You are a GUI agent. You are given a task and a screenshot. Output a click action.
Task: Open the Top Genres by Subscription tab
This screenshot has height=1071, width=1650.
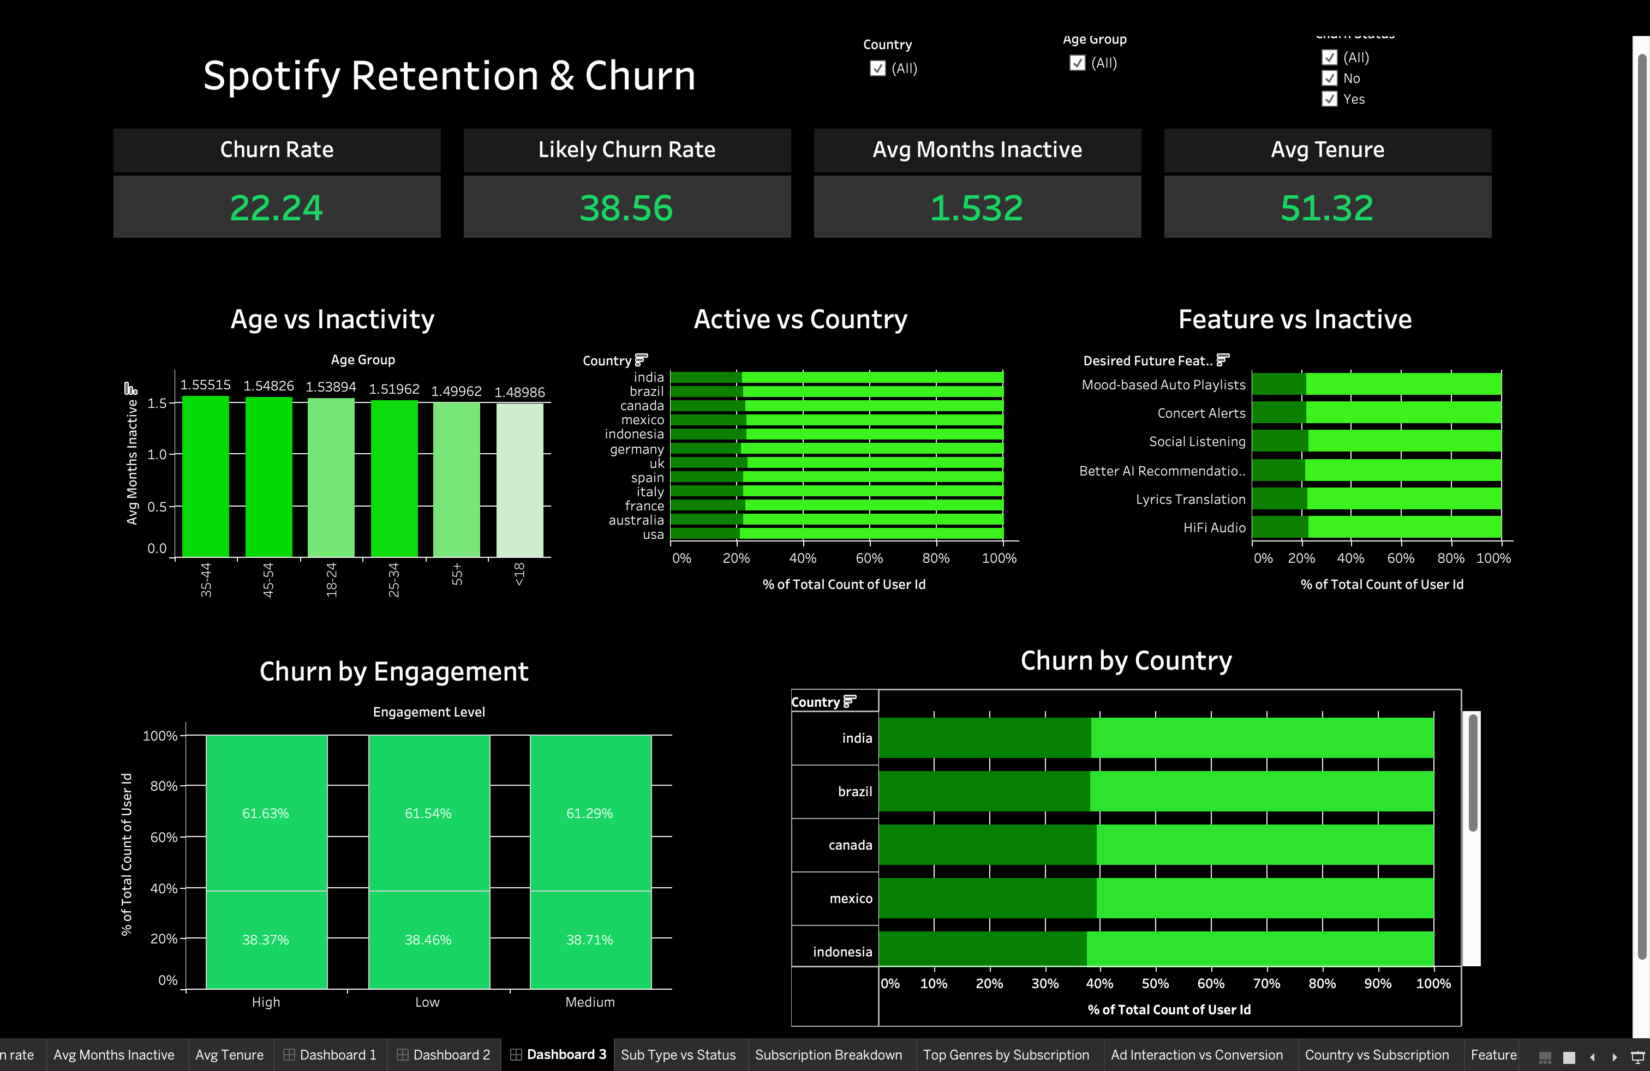point(1006,1055)
